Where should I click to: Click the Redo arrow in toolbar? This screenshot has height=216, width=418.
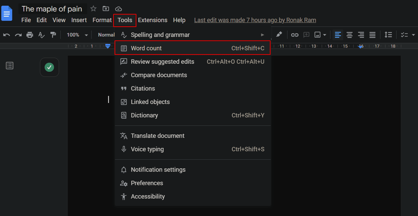(x=18, y=35)
